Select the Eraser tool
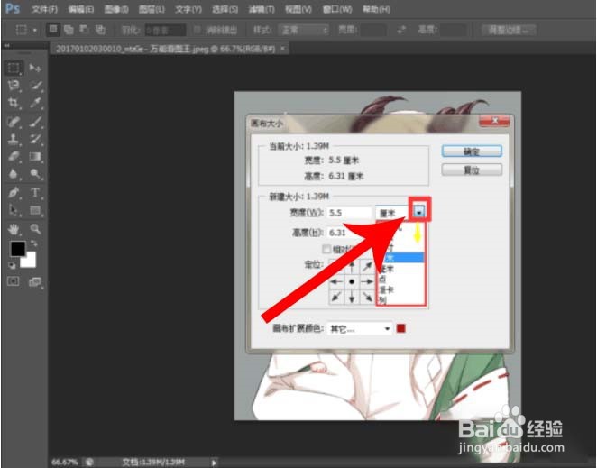 (x=14, y=156)
